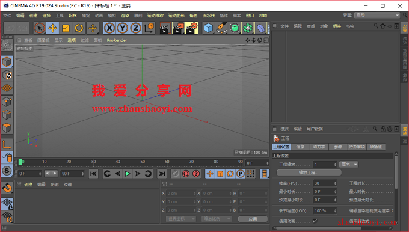409x232 pixels.
Task: Activate the Scale tool in top toolbar
Action: coord(66,28)
